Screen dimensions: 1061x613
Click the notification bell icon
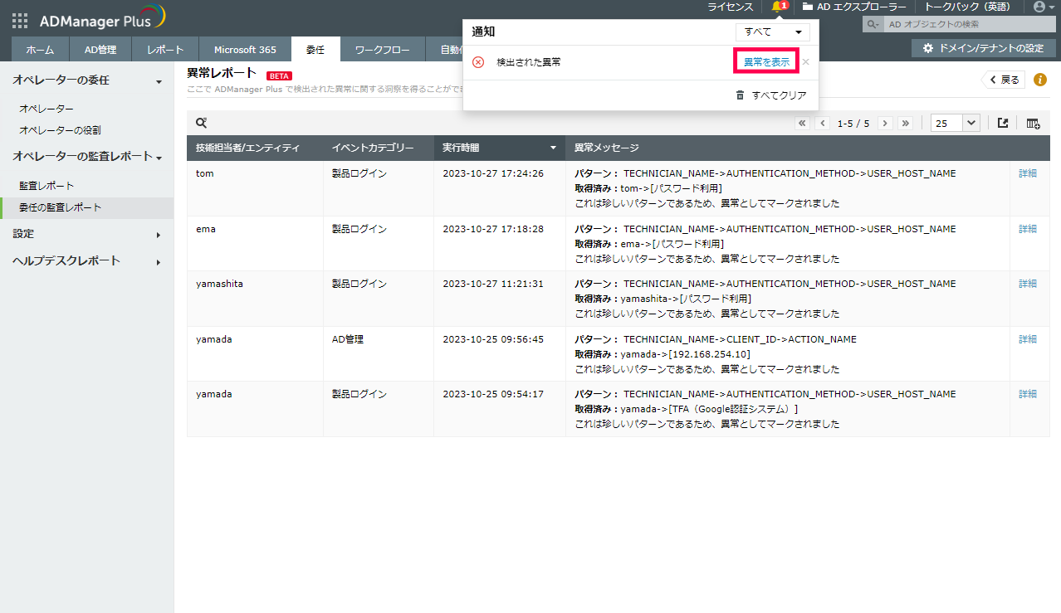[x=777, y=7]
